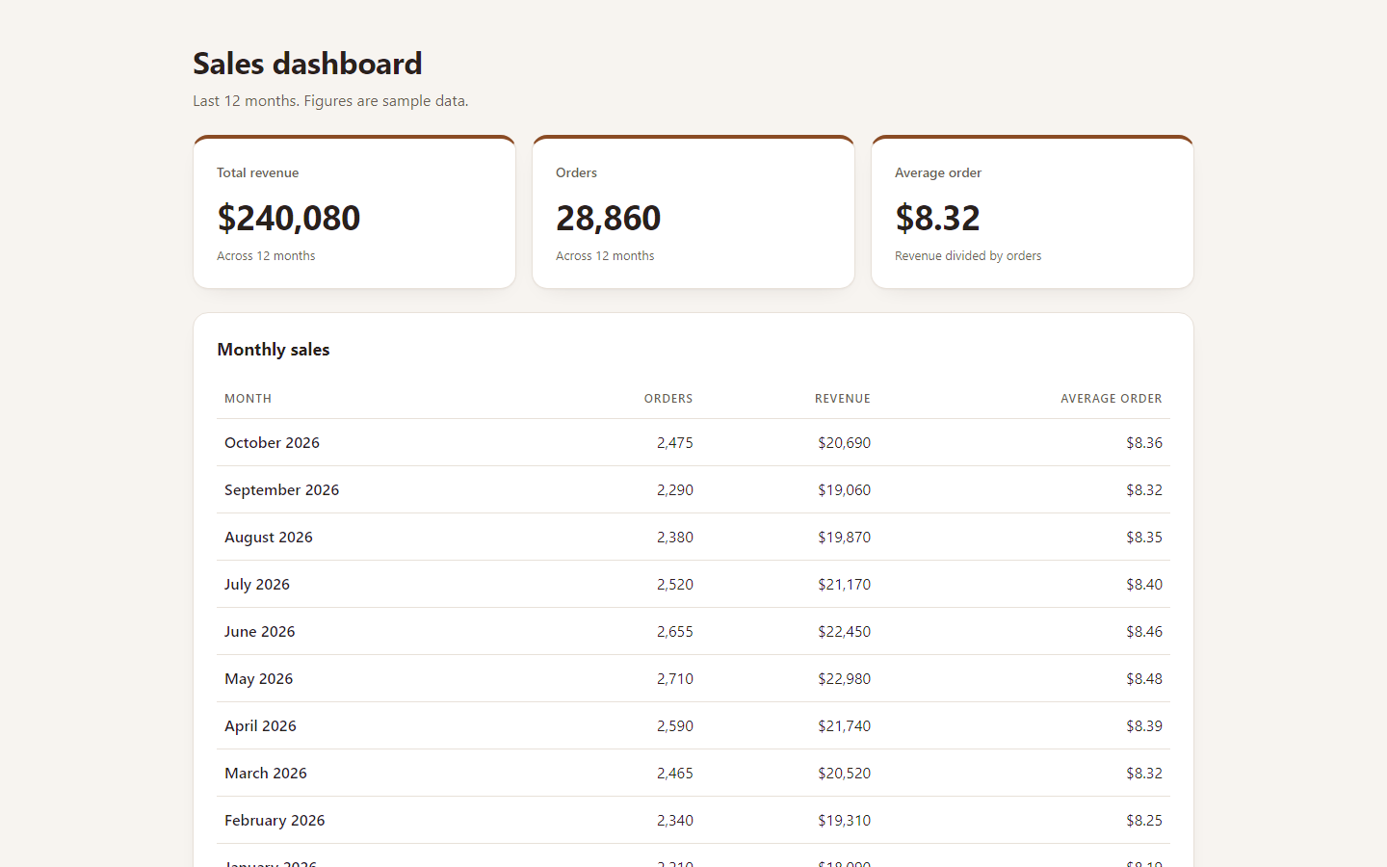Click the "Average order" summary card label
Image resolution: width=1387 pixels, height=867 pixels.
coord(938,172)
